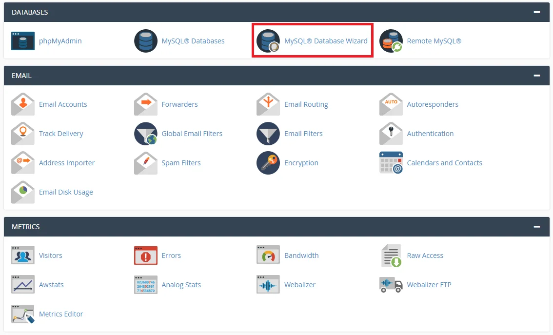Open the Email Accounts envelope icon
The width and height of the screenshot is (553, 335).
point(23,104)
